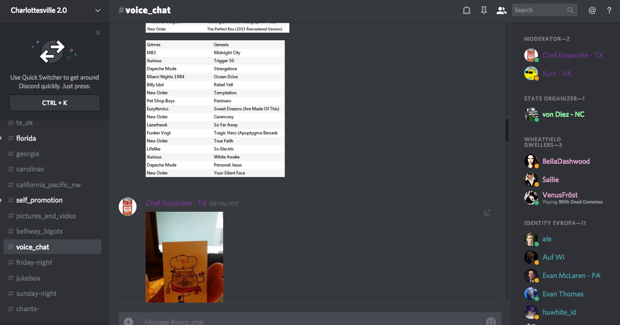Open recent mentions @ icon

tap(592, 10)
